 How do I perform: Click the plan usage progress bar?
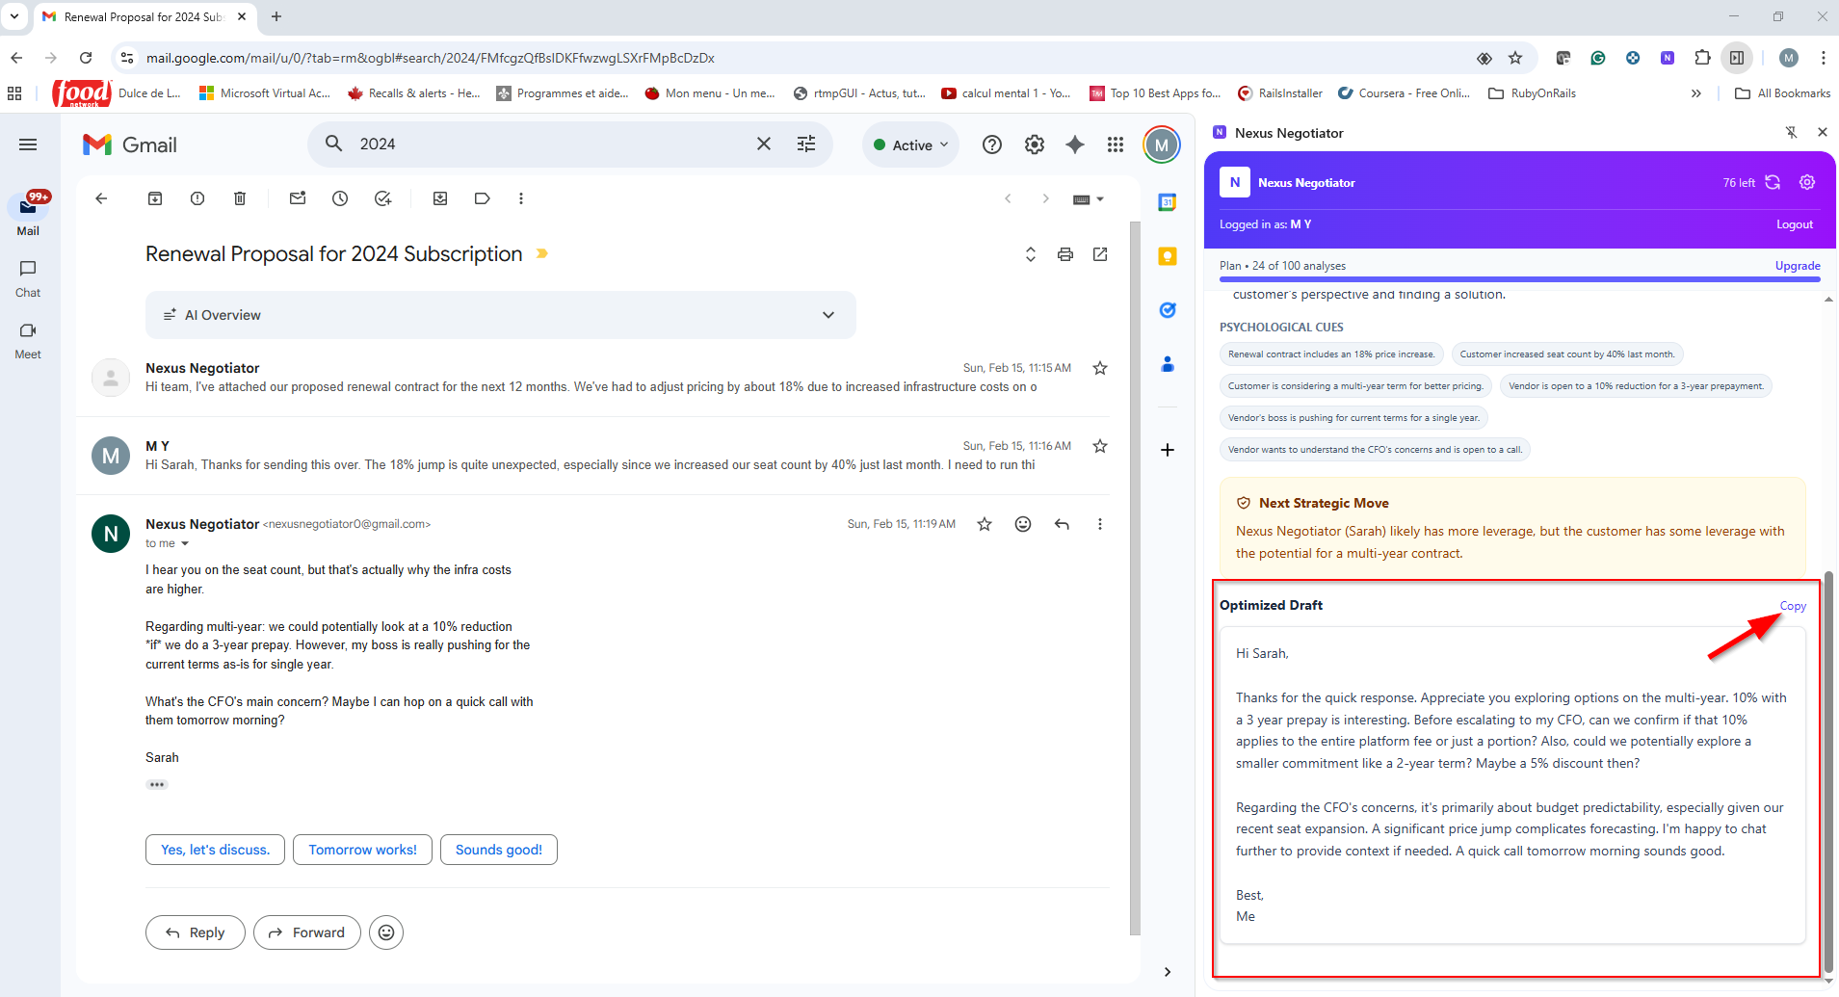click(1519, 279)
